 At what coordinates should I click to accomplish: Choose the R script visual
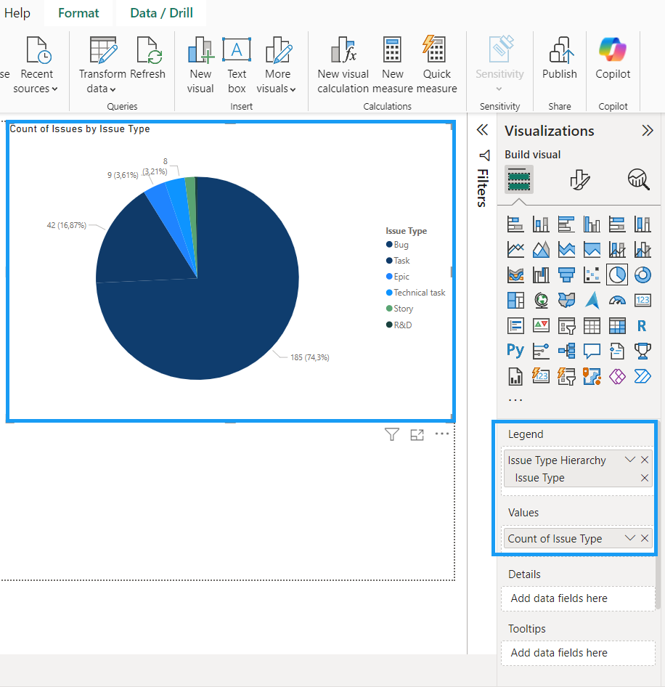click(642, 325)
